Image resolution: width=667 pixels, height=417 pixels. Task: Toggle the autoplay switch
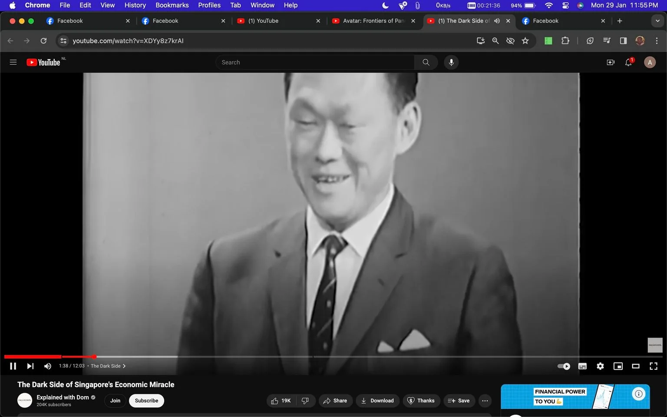(x=564, y=366)
